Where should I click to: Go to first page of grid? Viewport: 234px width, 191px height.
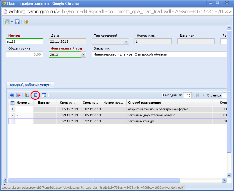[x=197, y=95]
